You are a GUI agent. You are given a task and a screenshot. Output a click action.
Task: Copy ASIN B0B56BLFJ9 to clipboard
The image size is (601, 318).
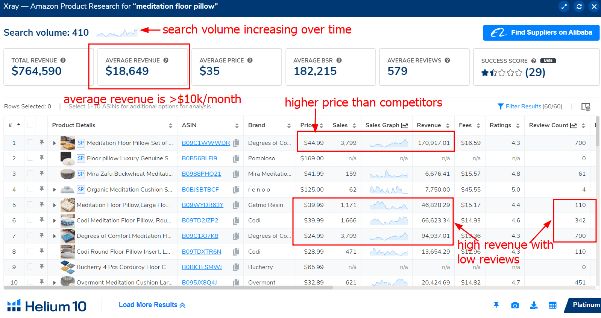(236, 158)
